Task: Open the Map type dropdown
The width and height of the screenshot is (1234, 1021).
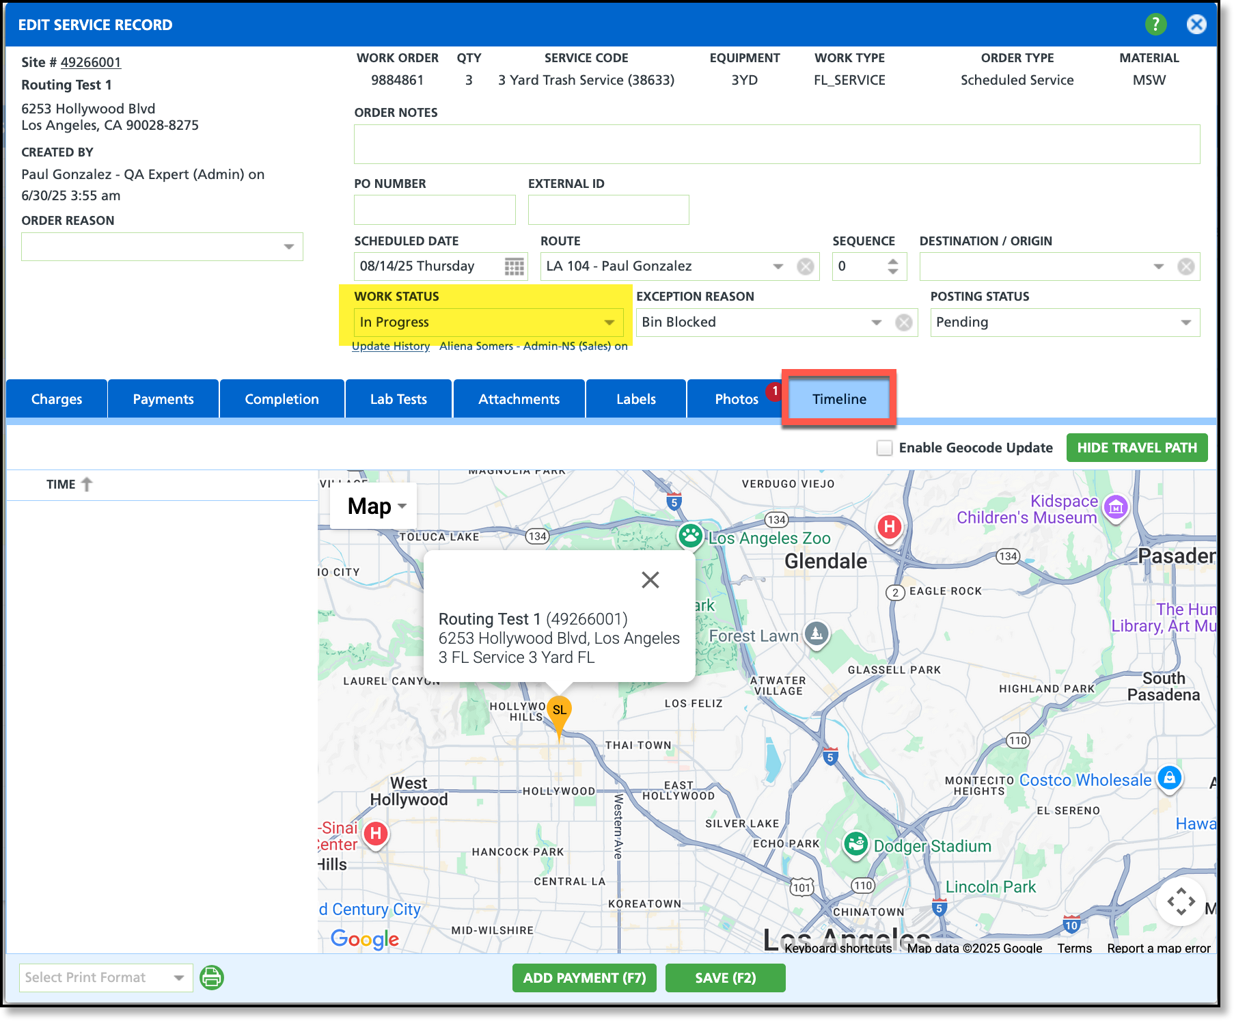Action: [x=373, y=506]
